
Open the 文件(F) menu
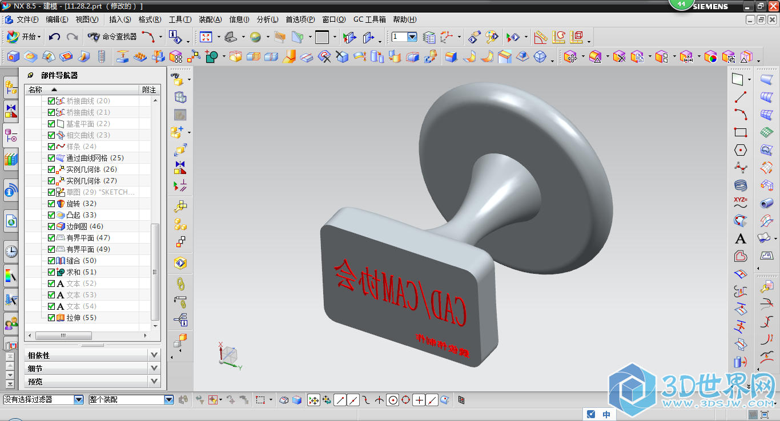point(27,19)
